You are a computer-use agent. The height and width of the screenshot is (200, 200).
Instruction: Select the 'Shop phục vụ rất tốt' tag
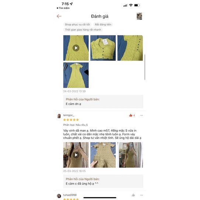[x=77, y=24]
